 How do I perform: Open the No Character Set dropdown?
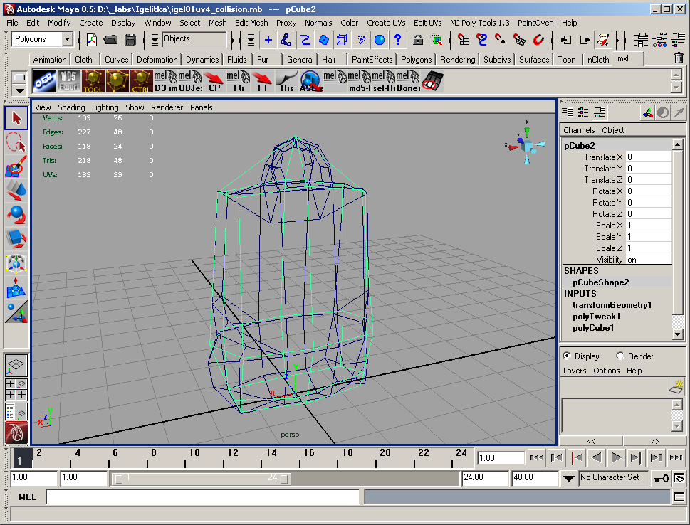point(568,478)
